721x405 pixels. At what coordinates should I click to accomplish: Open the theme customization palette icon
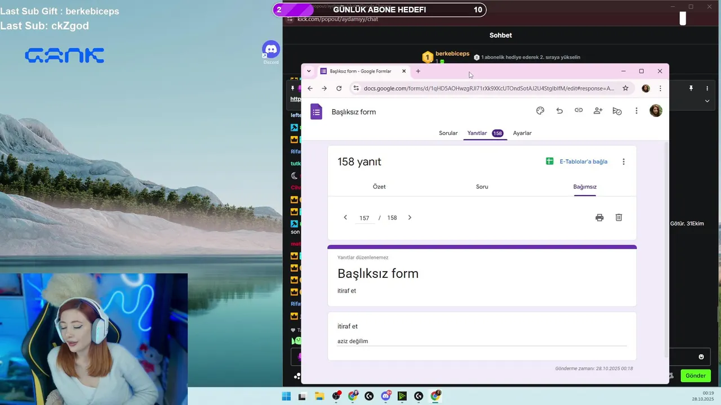[540, 111]
